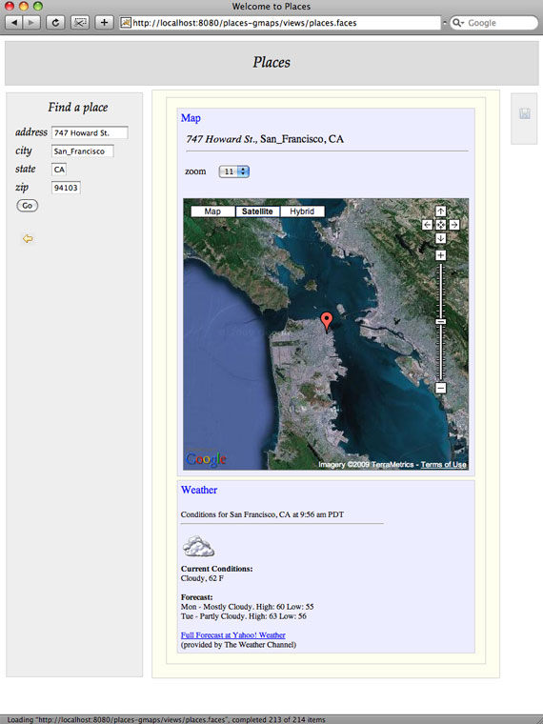This screenshot has height=724, width=543.
Task: Click the red location marker pin on the map
Action: click(327, 321)
